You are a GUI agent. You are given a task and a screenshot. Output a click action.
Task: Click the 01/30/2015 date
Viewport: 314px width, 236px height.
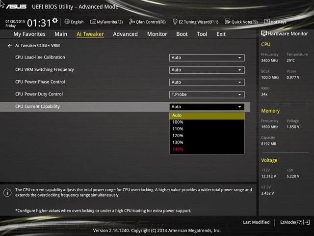pos(15,21)
